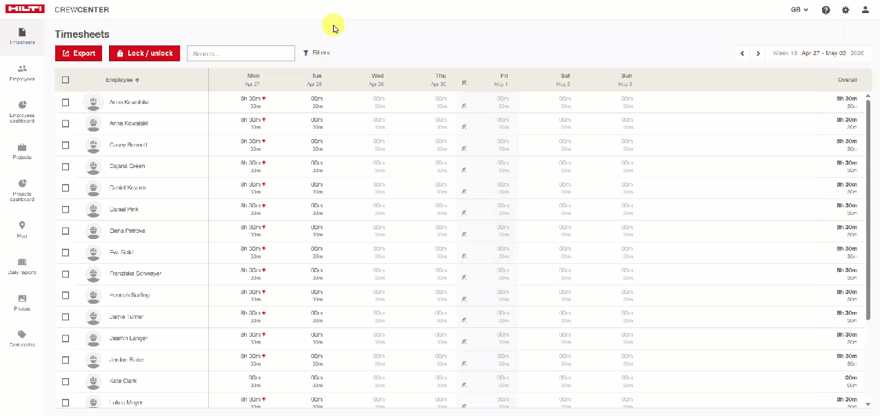Open Employees dashboard in sidebar

22,111
